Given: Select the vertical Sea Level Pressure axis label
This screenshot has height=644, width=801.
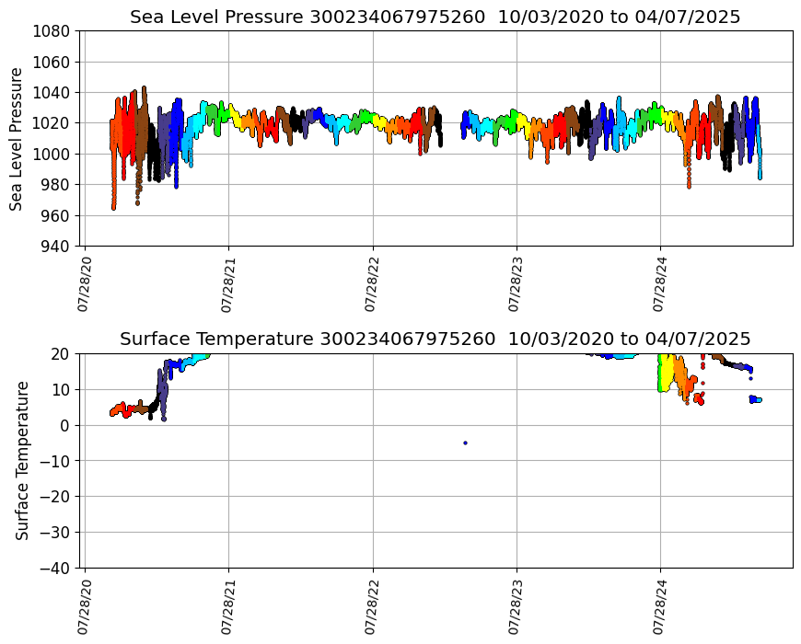Looking at the screenshot, I should [17, 139].
